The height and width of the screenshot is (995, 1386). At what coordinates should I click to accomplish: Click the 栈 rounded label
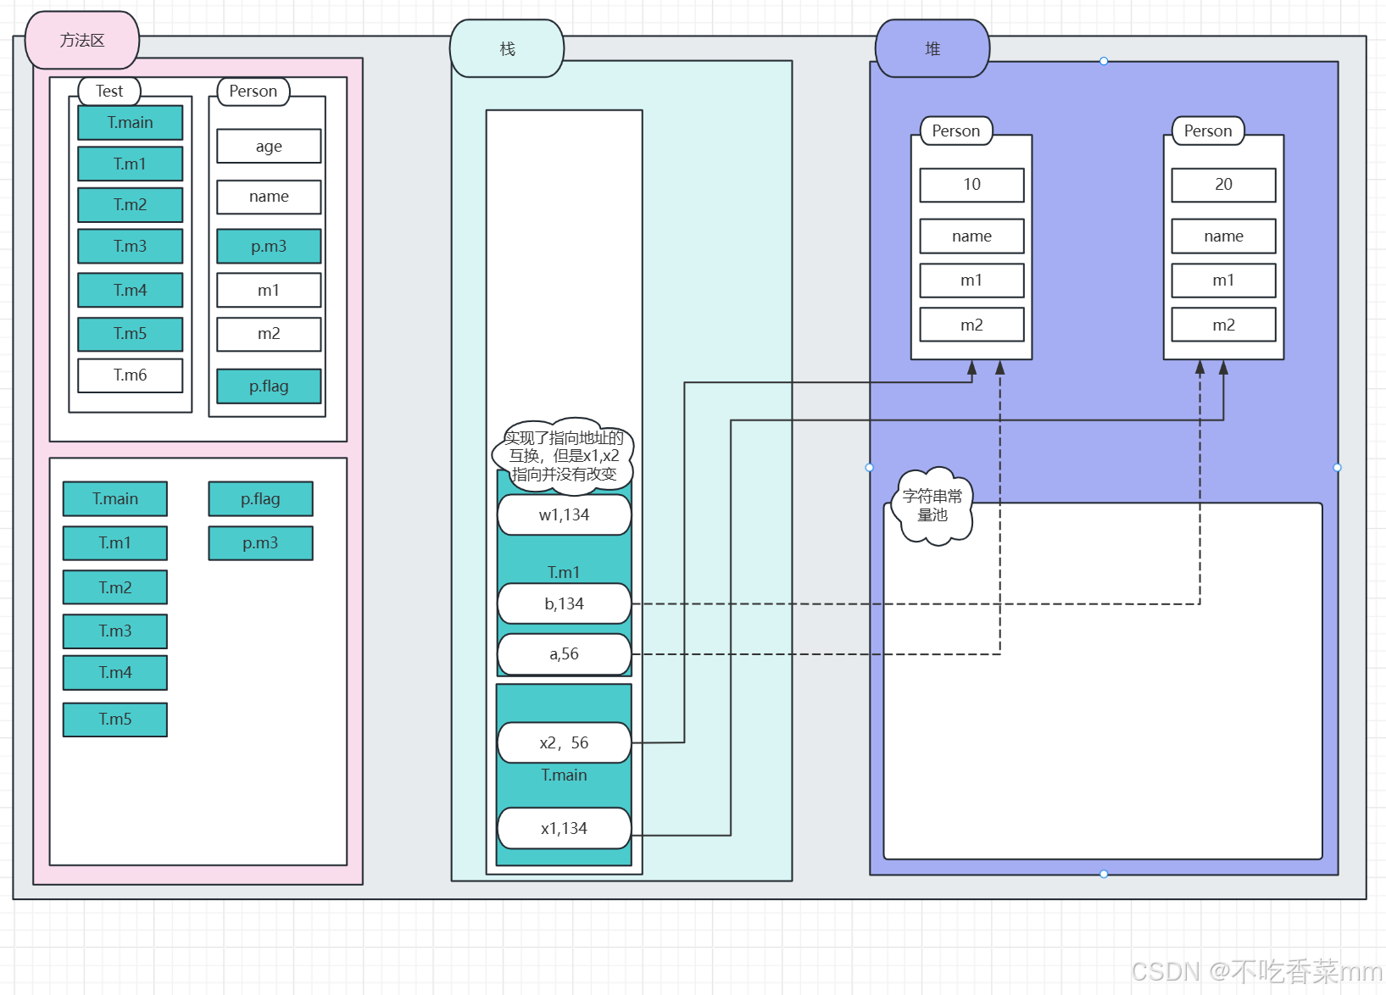click(x=507, y=48)
